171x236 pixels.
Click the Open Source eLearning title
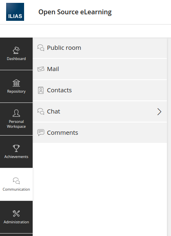[x=75, y=12]
